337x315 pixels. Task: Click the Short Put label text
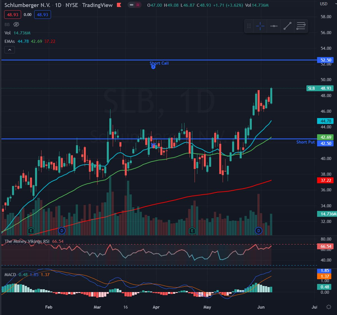306,142
